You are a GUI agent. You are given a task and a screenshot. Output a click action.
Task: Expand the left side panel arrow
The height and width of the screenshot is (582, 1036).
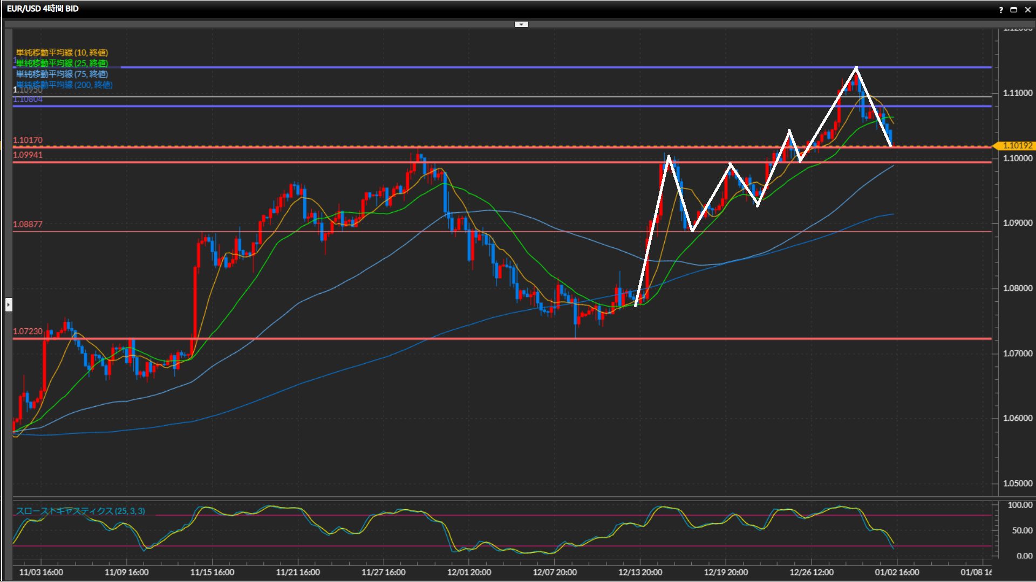click(8, 305)
